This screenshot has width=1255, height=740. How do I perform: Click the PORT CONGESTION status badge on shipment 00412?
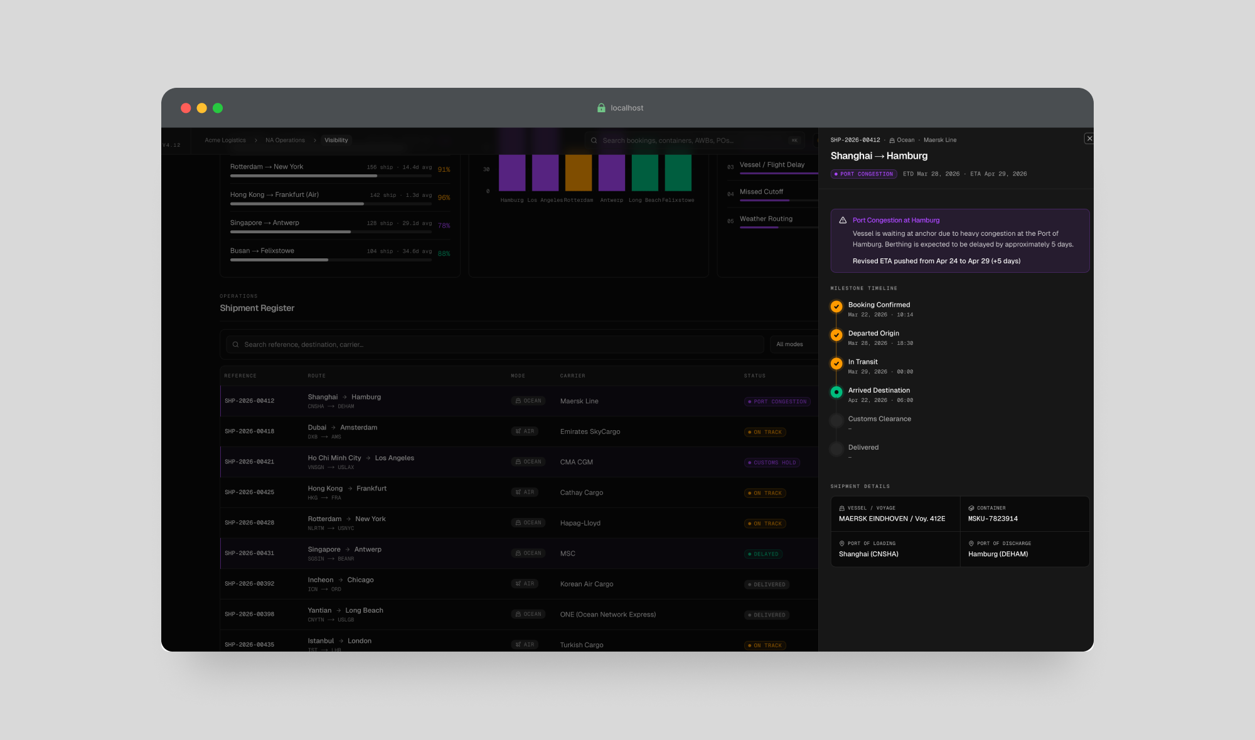pyautogui.click(x=777, y=401)
